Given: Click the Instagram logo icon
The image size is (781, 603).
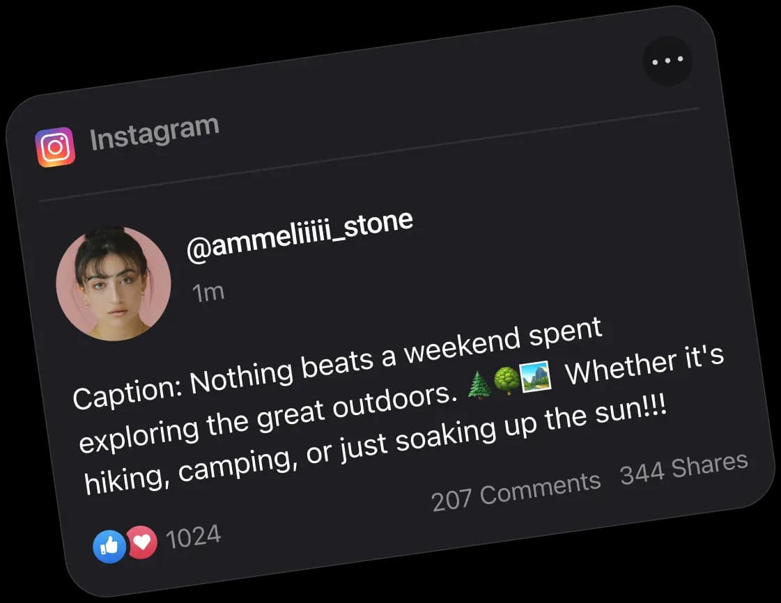Looking at the screenshot, I should click(55, 147).
